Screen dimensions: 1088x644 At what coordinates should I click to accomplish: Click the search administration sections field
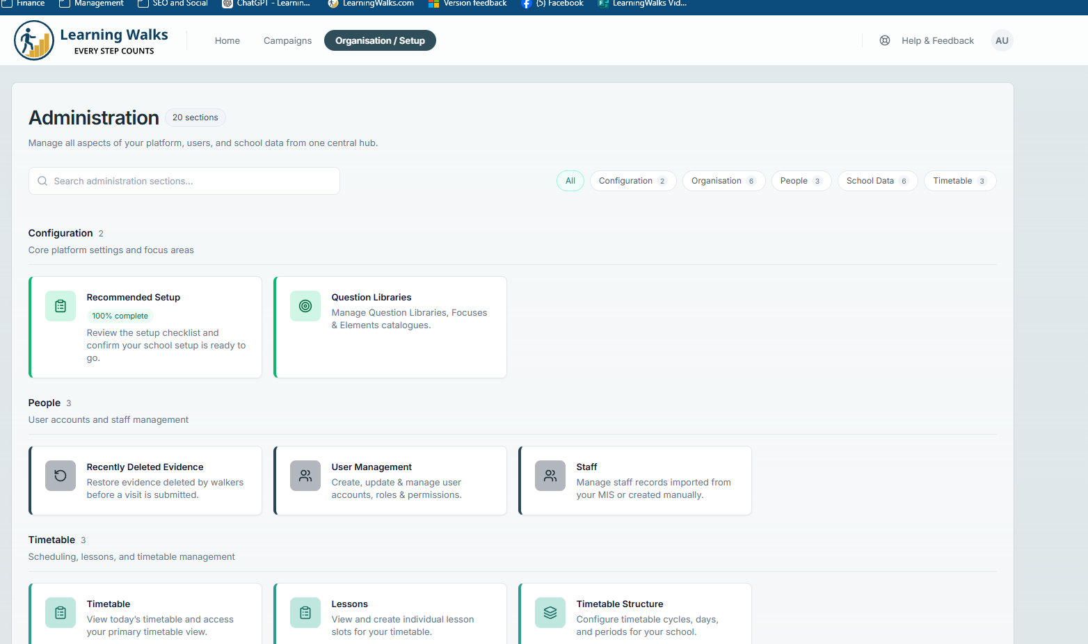click(184, 181)
